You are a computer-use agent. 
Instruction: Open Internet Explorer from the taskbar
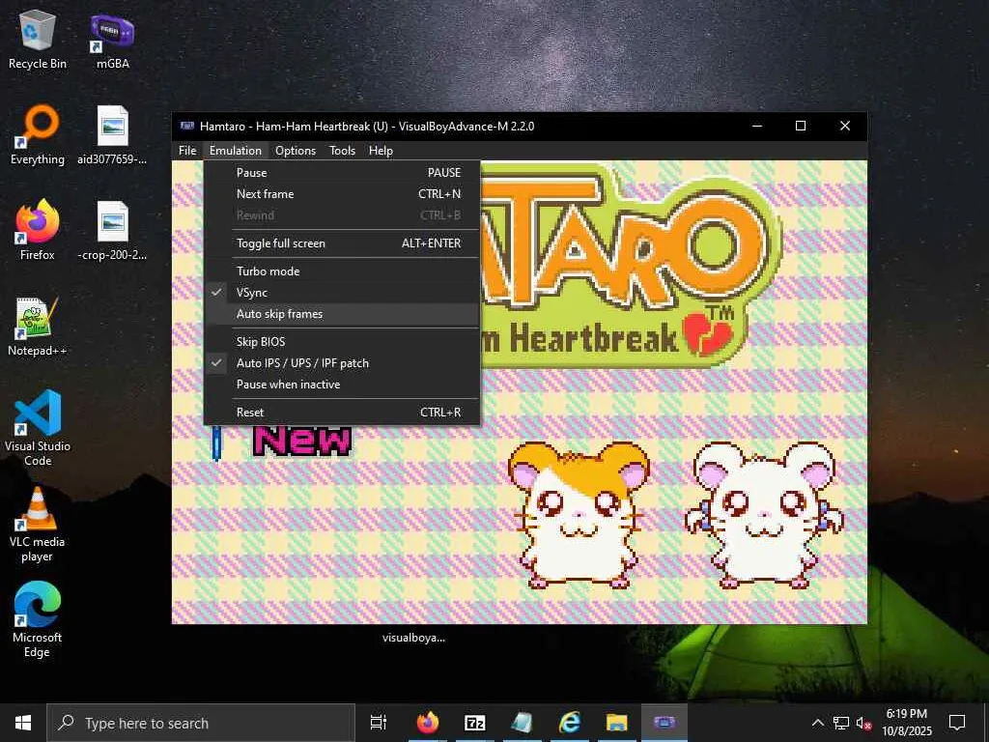pos(570,723)
